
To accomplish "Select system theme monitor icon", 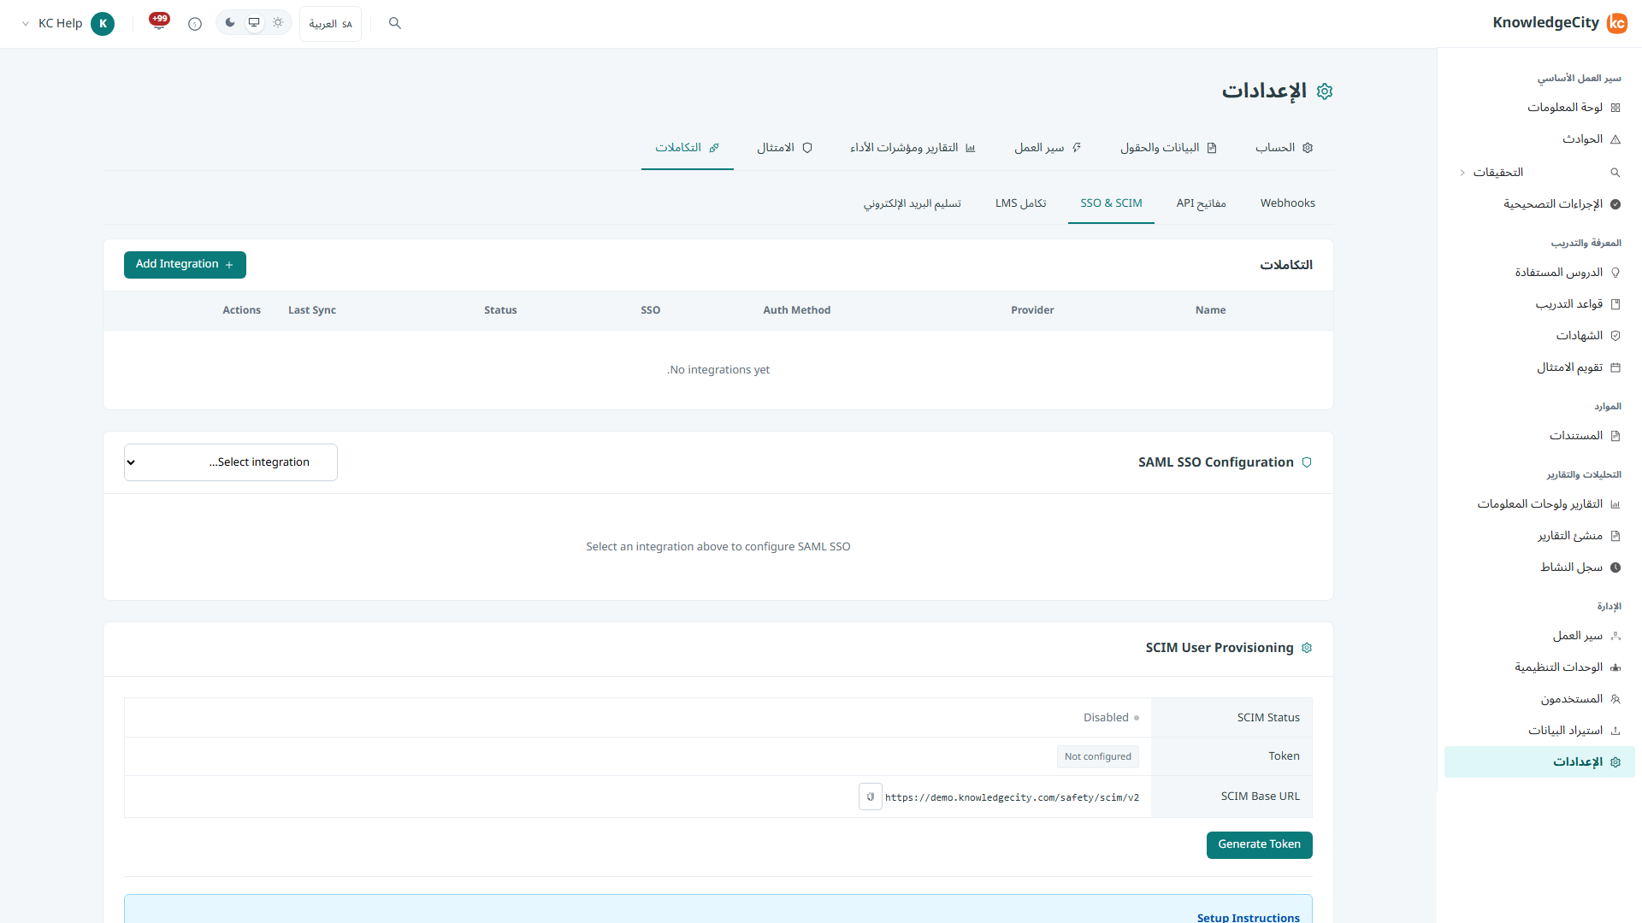I will coord(254,23).
